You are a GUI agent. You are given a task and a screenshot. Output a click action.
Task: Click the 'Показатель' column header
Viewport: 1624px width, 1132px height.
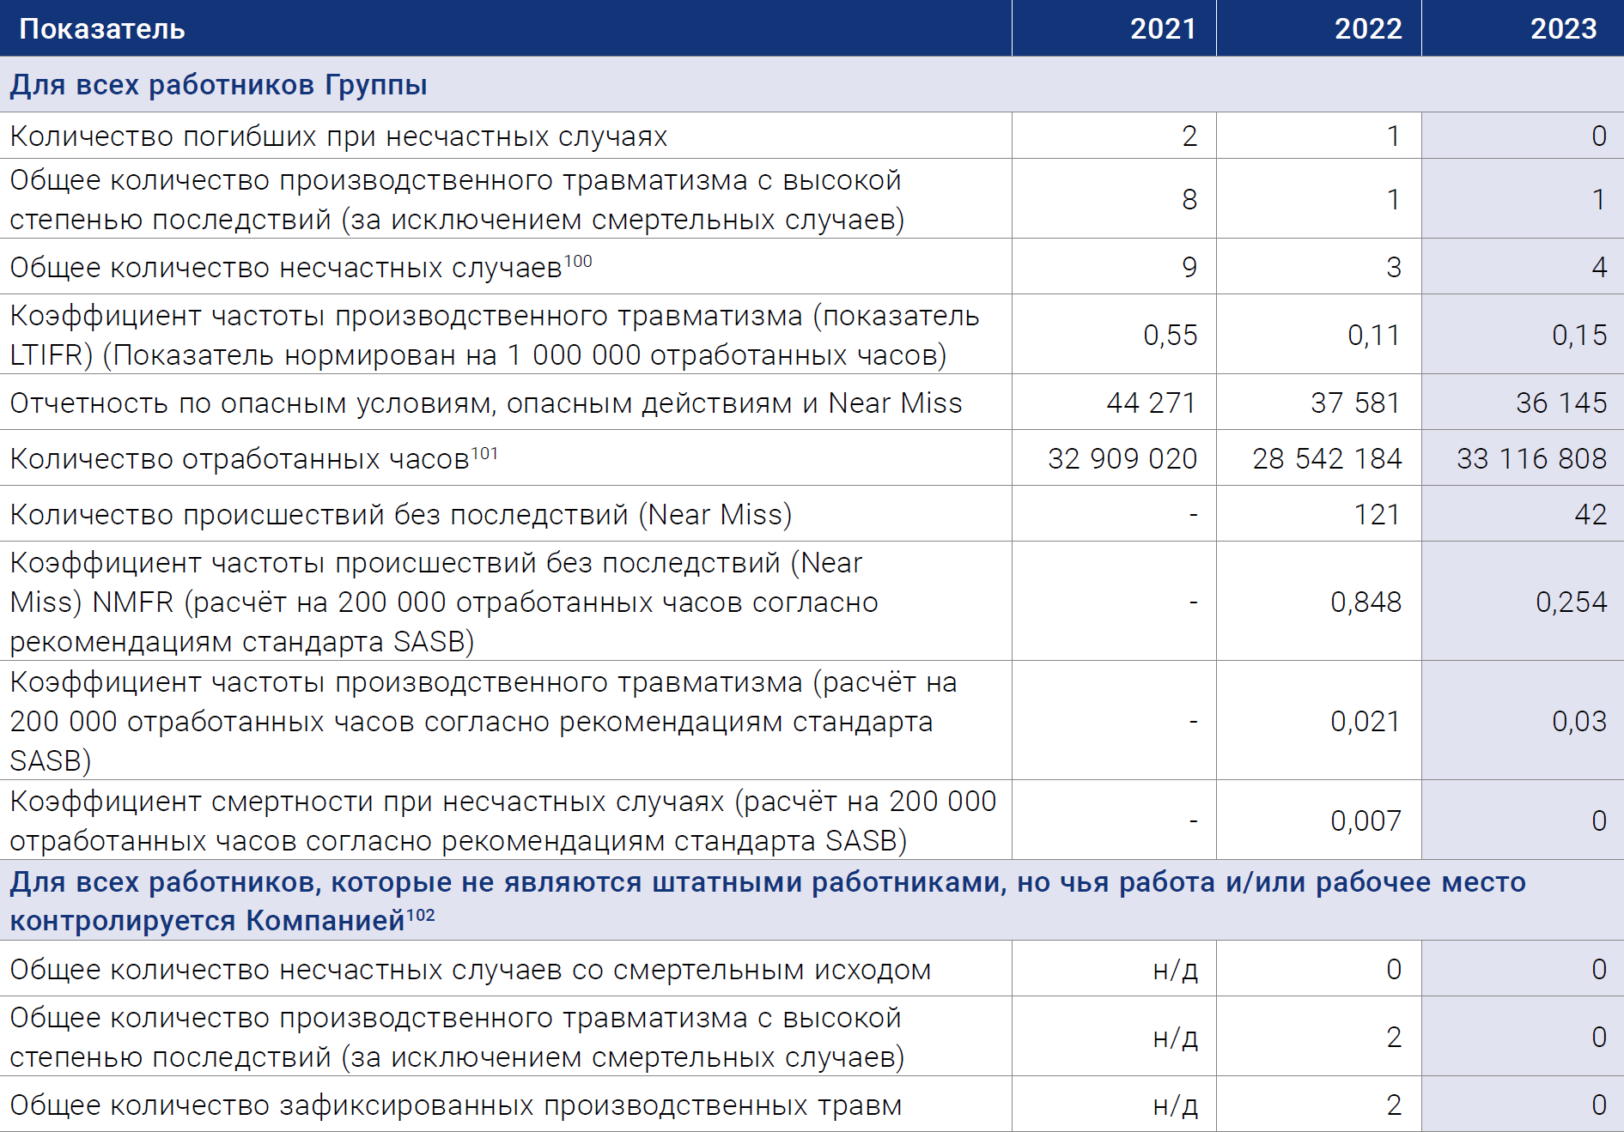(102, 29)
